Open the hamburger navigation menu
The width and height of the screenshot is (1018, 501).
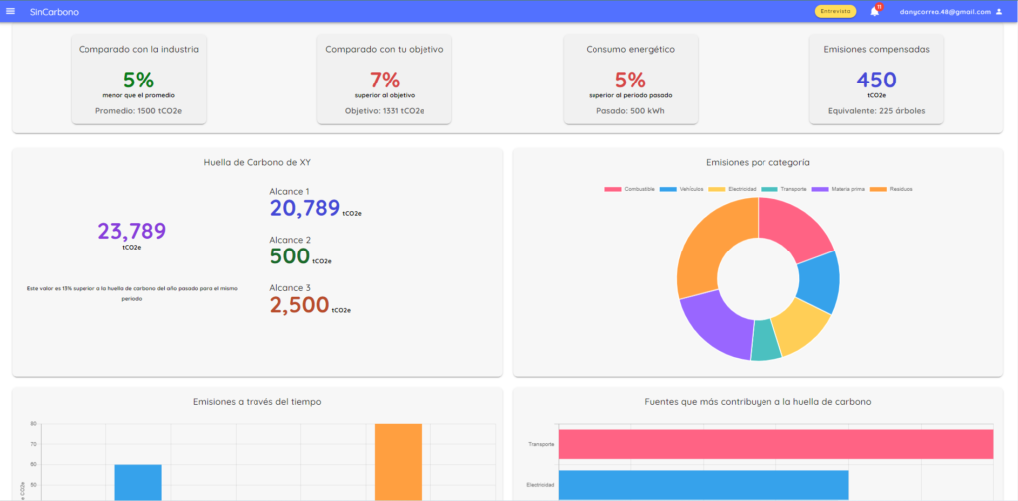point(11,11)
